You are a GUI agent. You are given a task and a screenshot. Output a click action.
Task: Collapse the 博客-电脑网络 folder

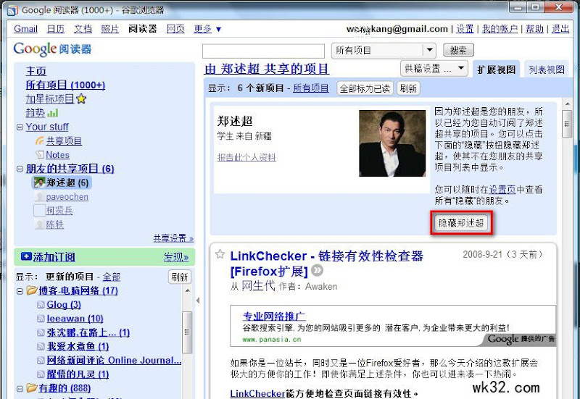(x=20, y=291)
